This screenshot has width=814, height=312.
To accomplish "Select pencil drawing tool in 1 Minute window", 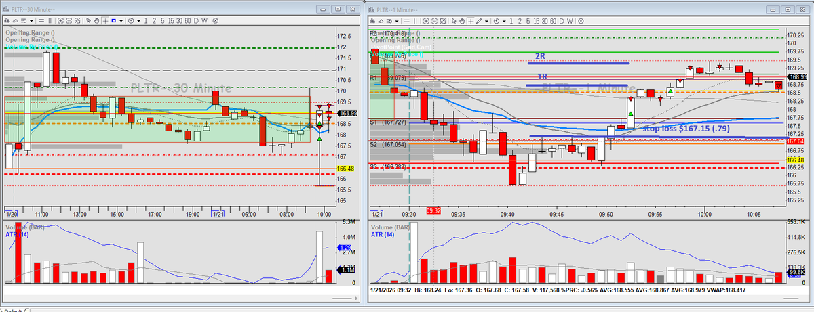I will pyautogui.click(x=479, y=21).
